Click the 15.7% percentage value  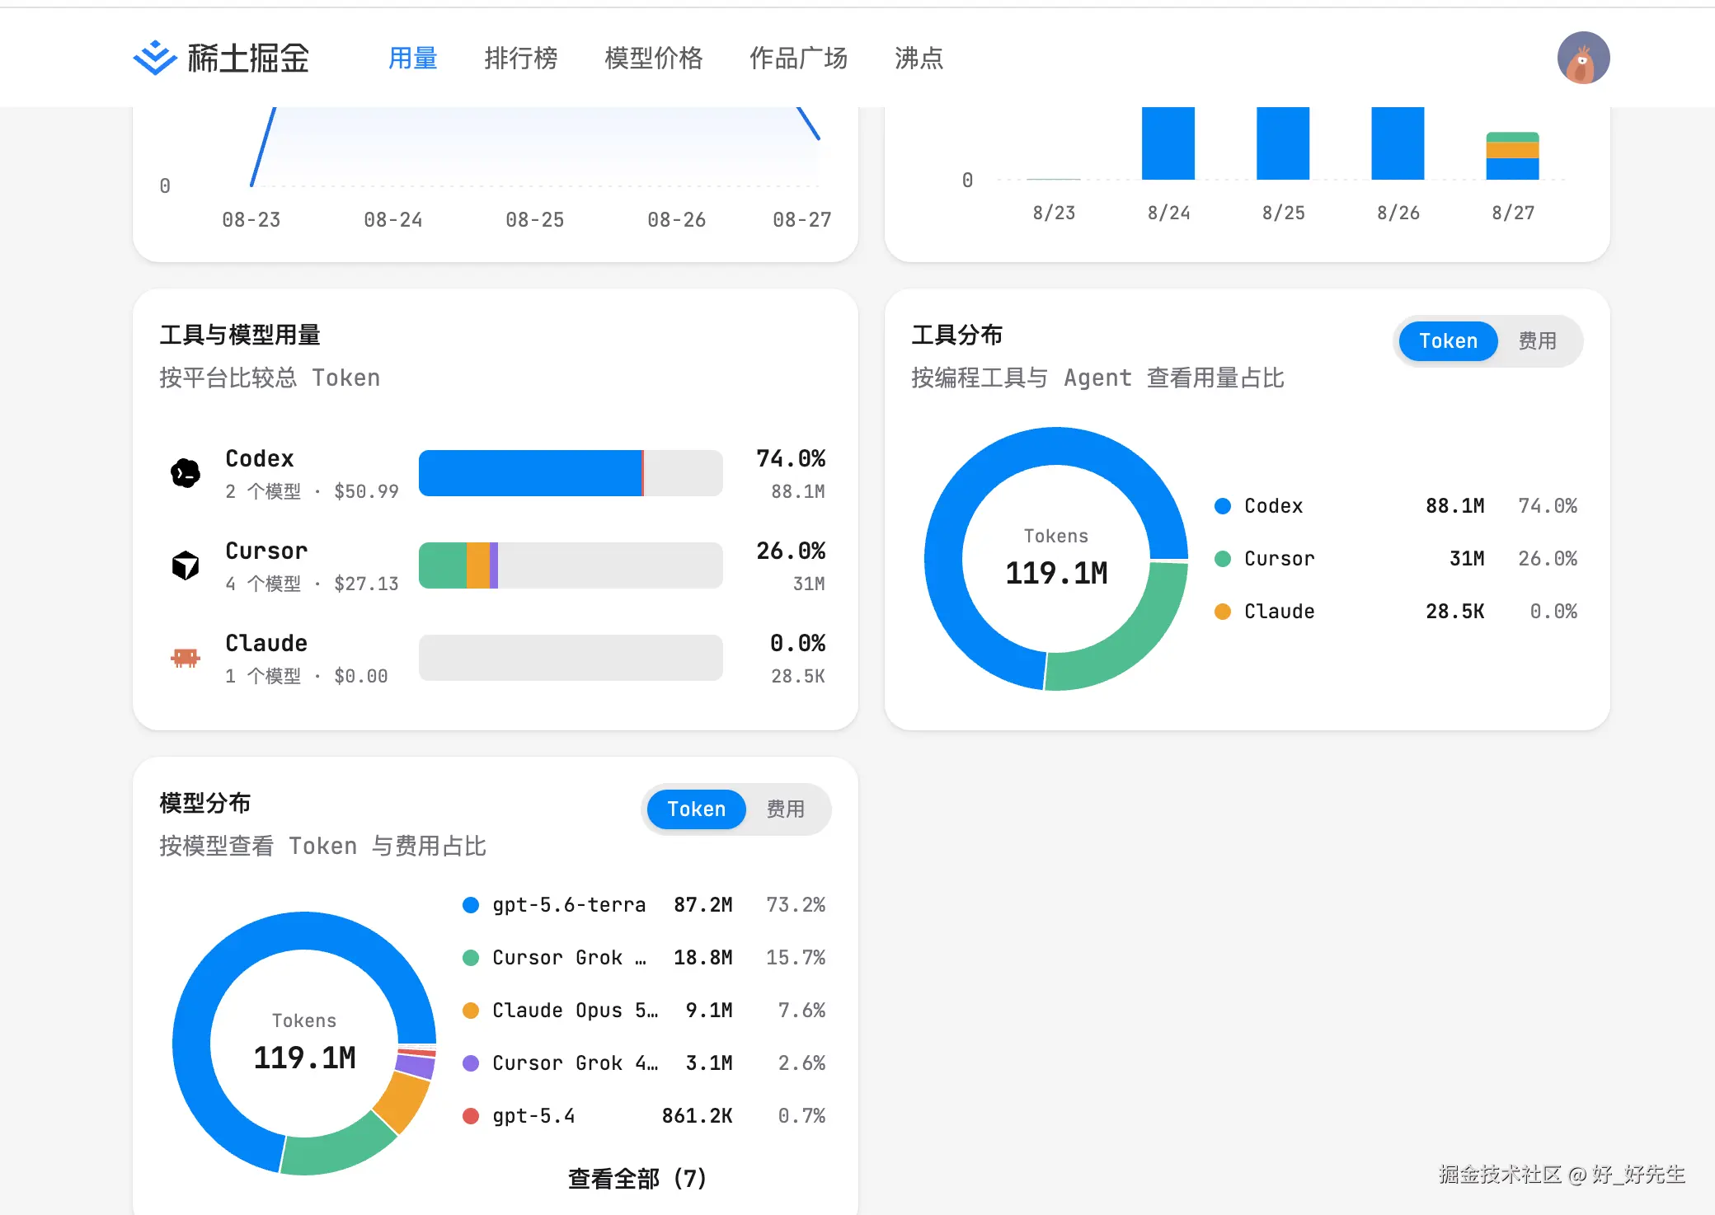[796, 958]
